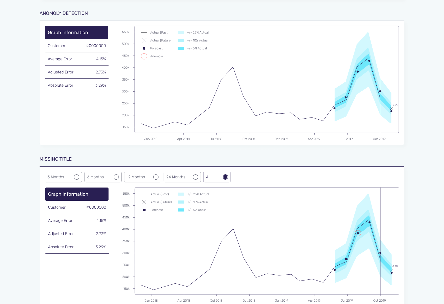Click the bottom panel Adjusted Error 2.73% value
This screenshot has height=304, width=444.
click(101, 234)
